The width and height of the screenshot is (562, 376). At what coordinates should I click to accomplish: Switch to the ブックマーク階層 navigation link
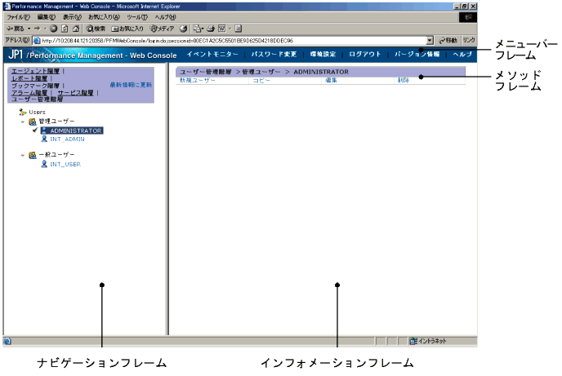pyautogui.click(x=35, y=86)
